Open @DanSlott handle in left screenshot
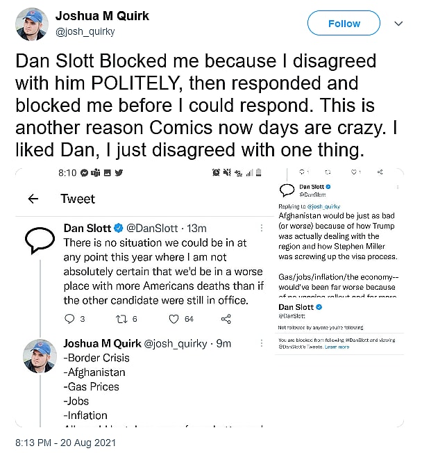Screen dimensions: 422x453 (x=155, y=228)
